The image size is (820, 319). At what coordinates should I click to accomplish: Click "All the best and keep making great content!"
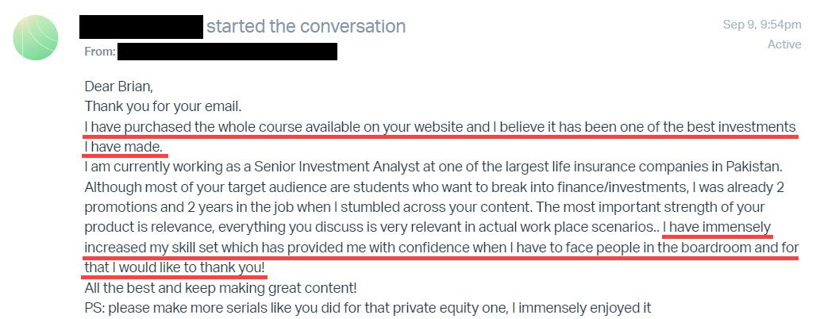click(221, 287)
